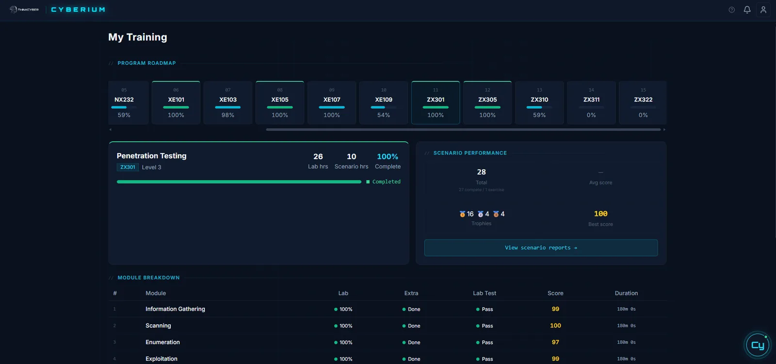The width and height of the screenshot is (776, 364).
Task: Click the Exploitation module row
Action: 388,359
